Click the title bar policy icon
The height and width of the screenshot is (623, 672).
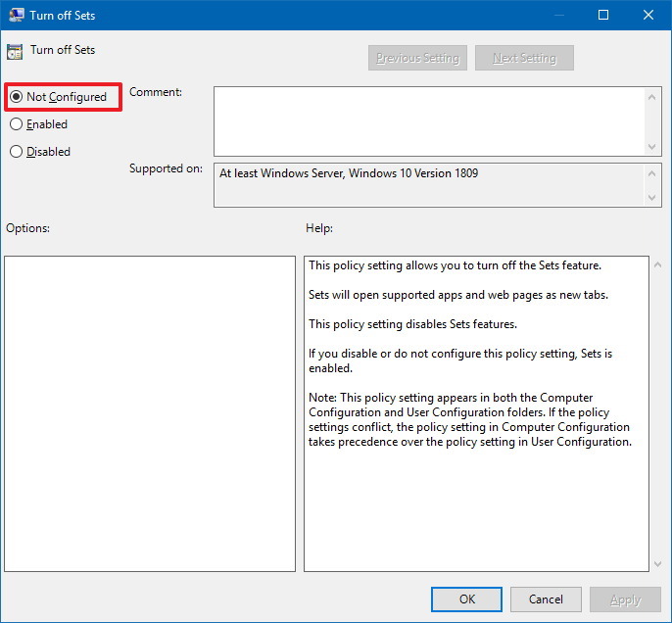[x=16, y=15]
